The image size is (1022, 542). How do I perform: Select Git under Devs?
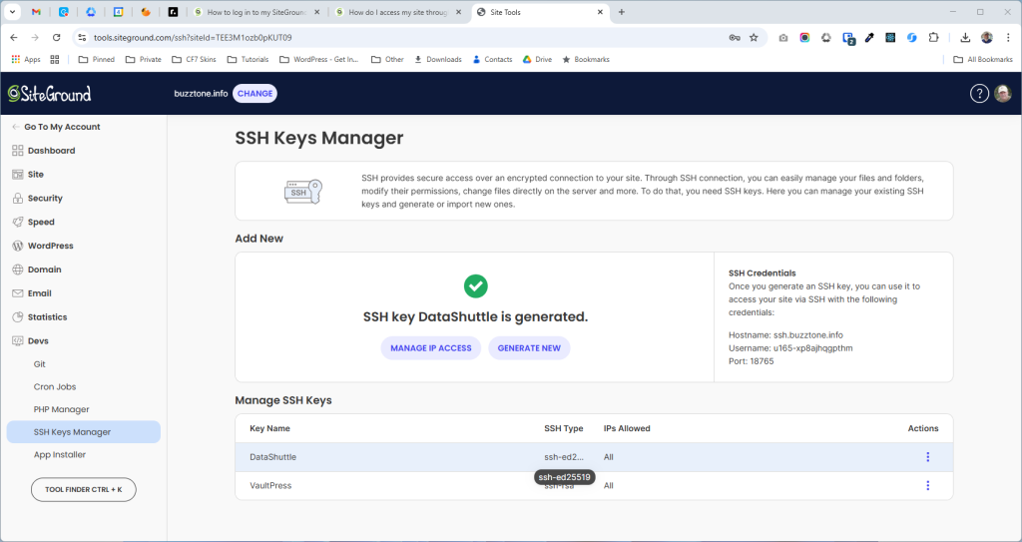[40, 364]
